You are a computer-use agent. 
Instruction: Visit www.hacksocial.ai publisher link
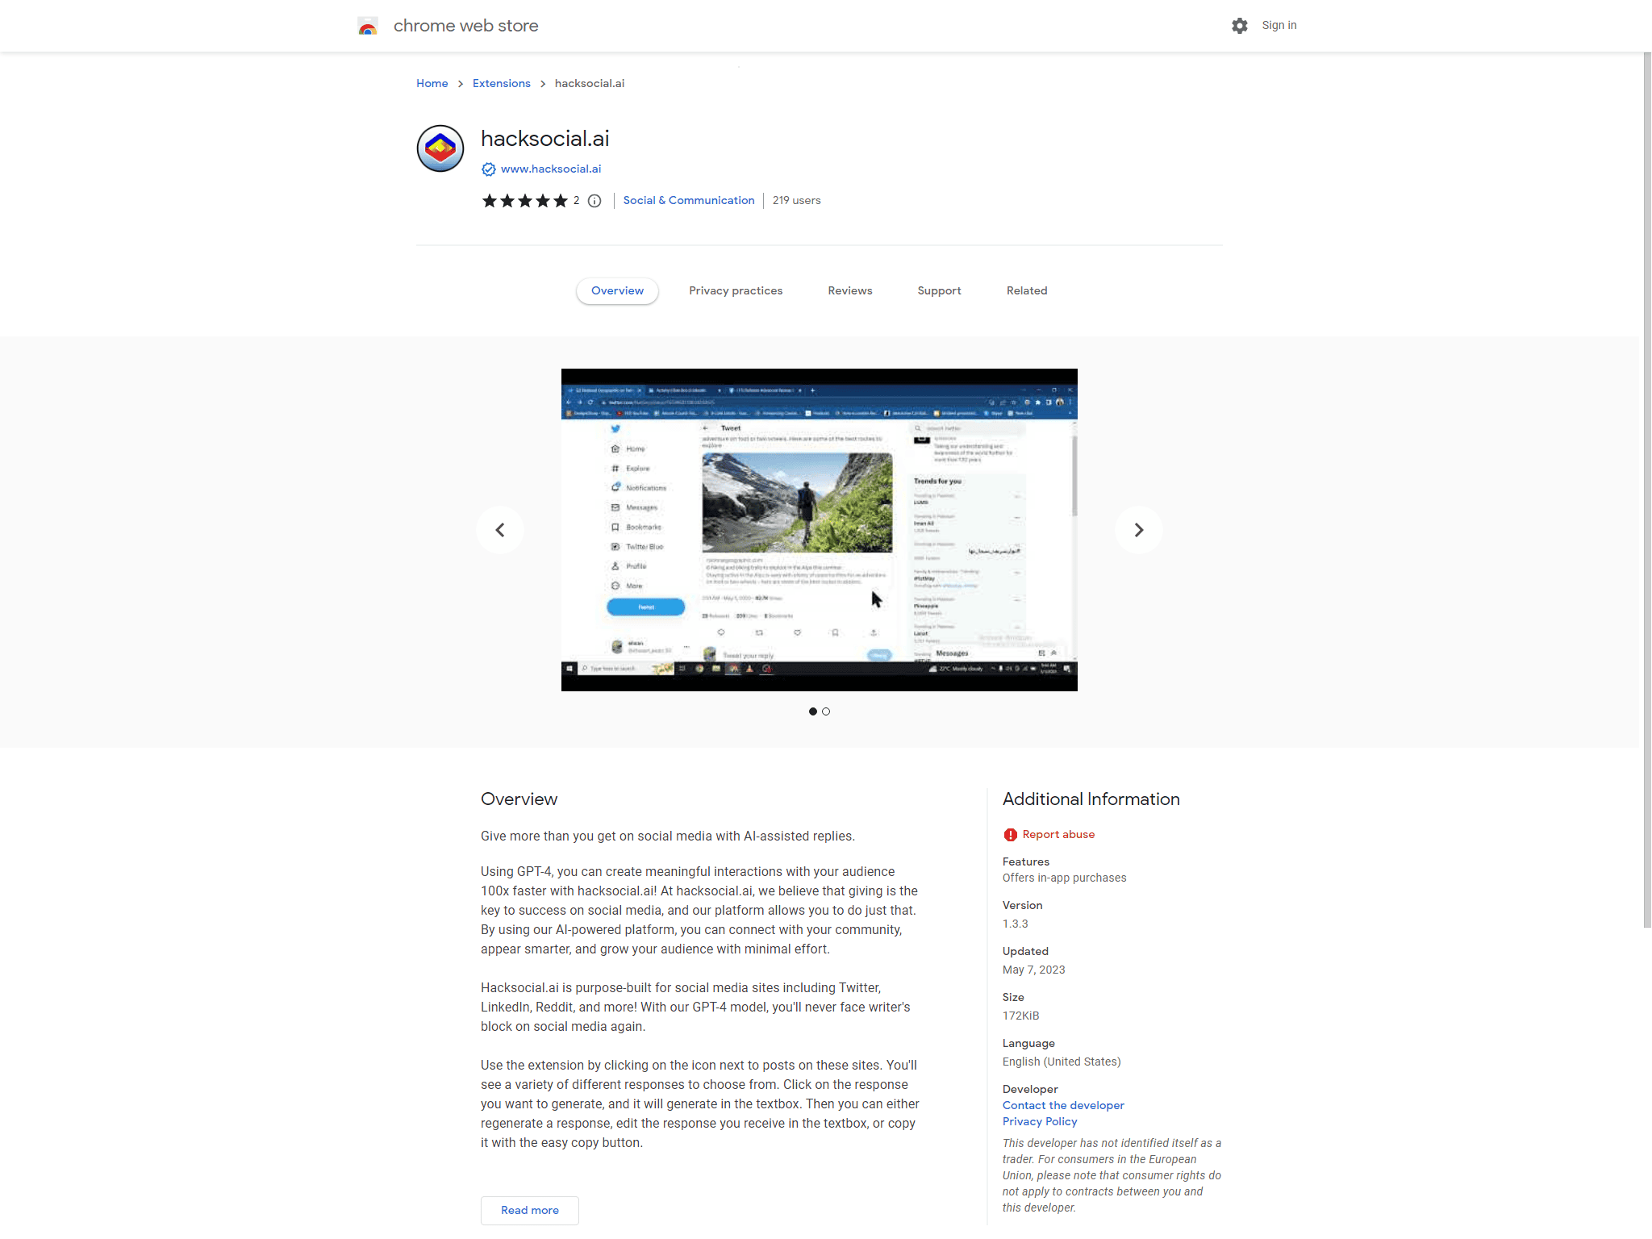point(551,169)
